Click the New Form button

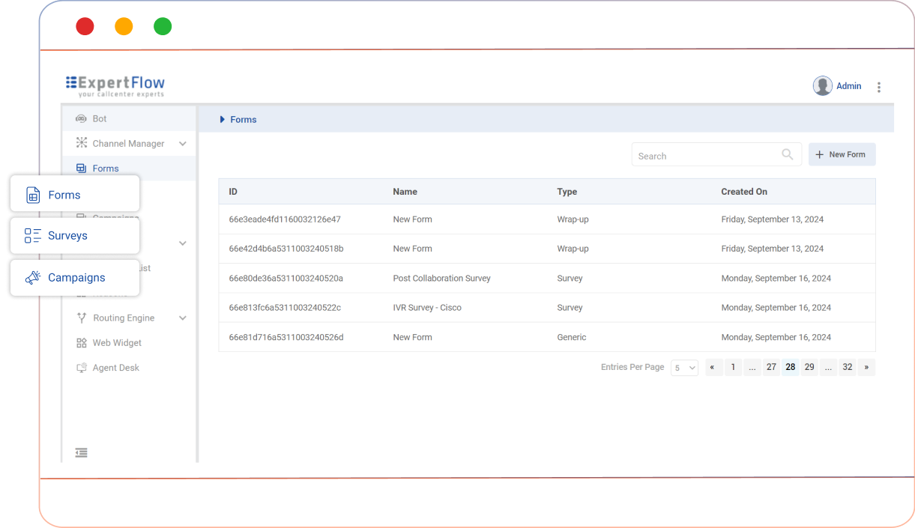pyautogui.click(x=842, y=154)
